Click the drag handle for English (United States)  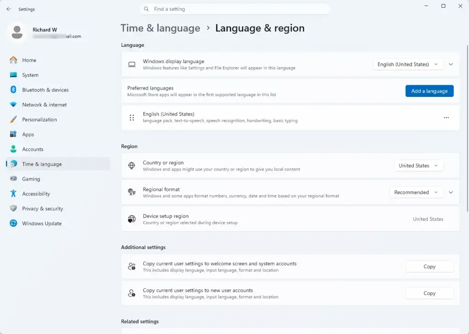[131, 118]
